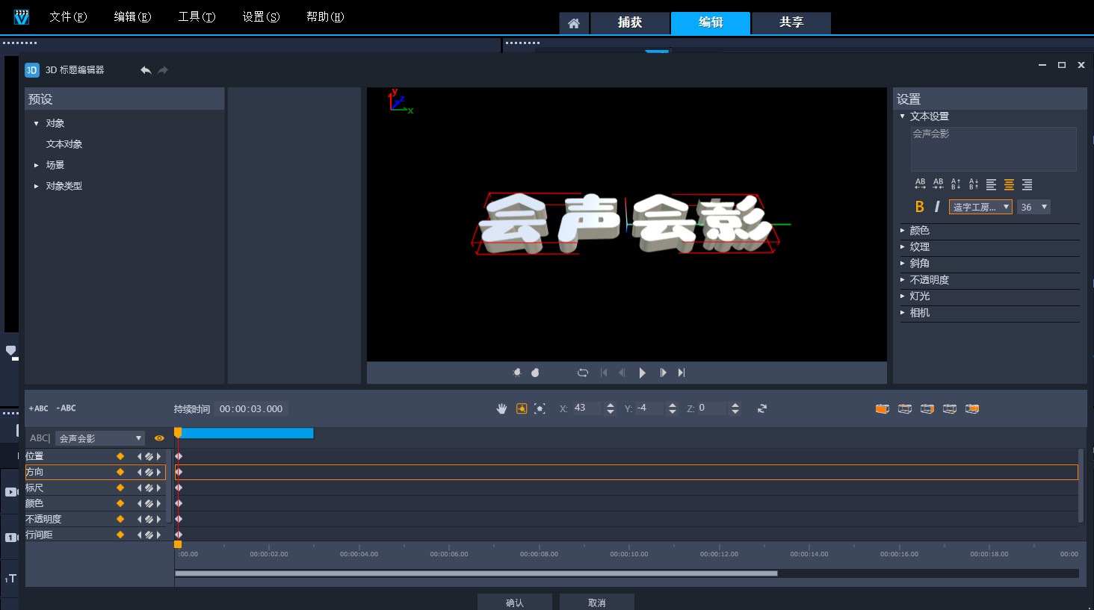Toggle keyframe diamond for 位置 row
1094x610 pixels.
point(120,456)
